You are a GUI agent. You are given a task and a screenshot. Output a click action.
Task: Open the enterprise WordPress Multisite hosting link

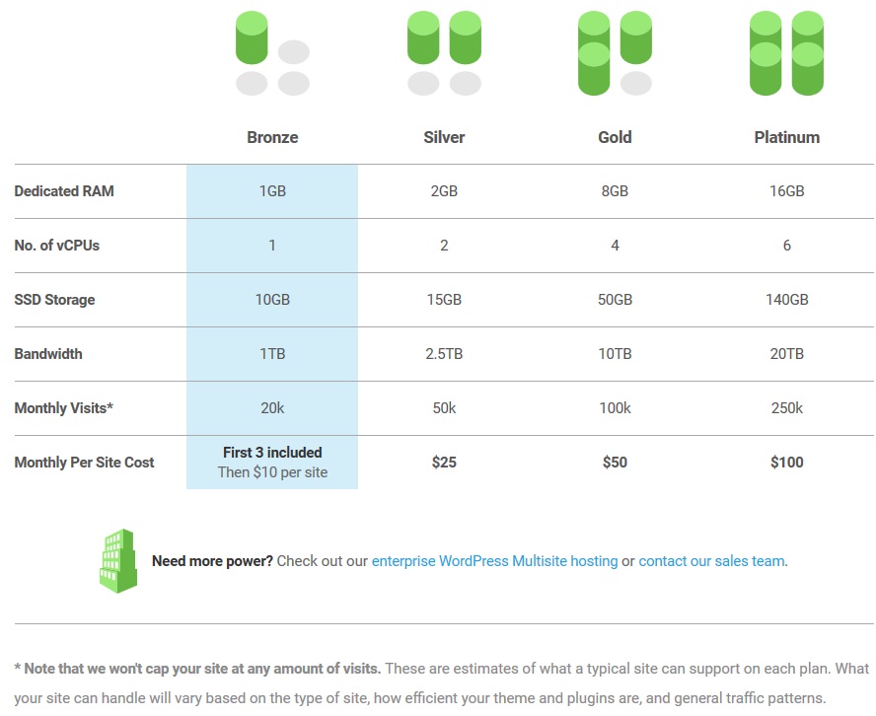(495, 561)
